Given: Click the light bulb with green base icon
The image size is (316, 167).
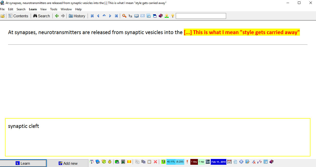Looking at the screenshot, I should (x=166, y=16).
